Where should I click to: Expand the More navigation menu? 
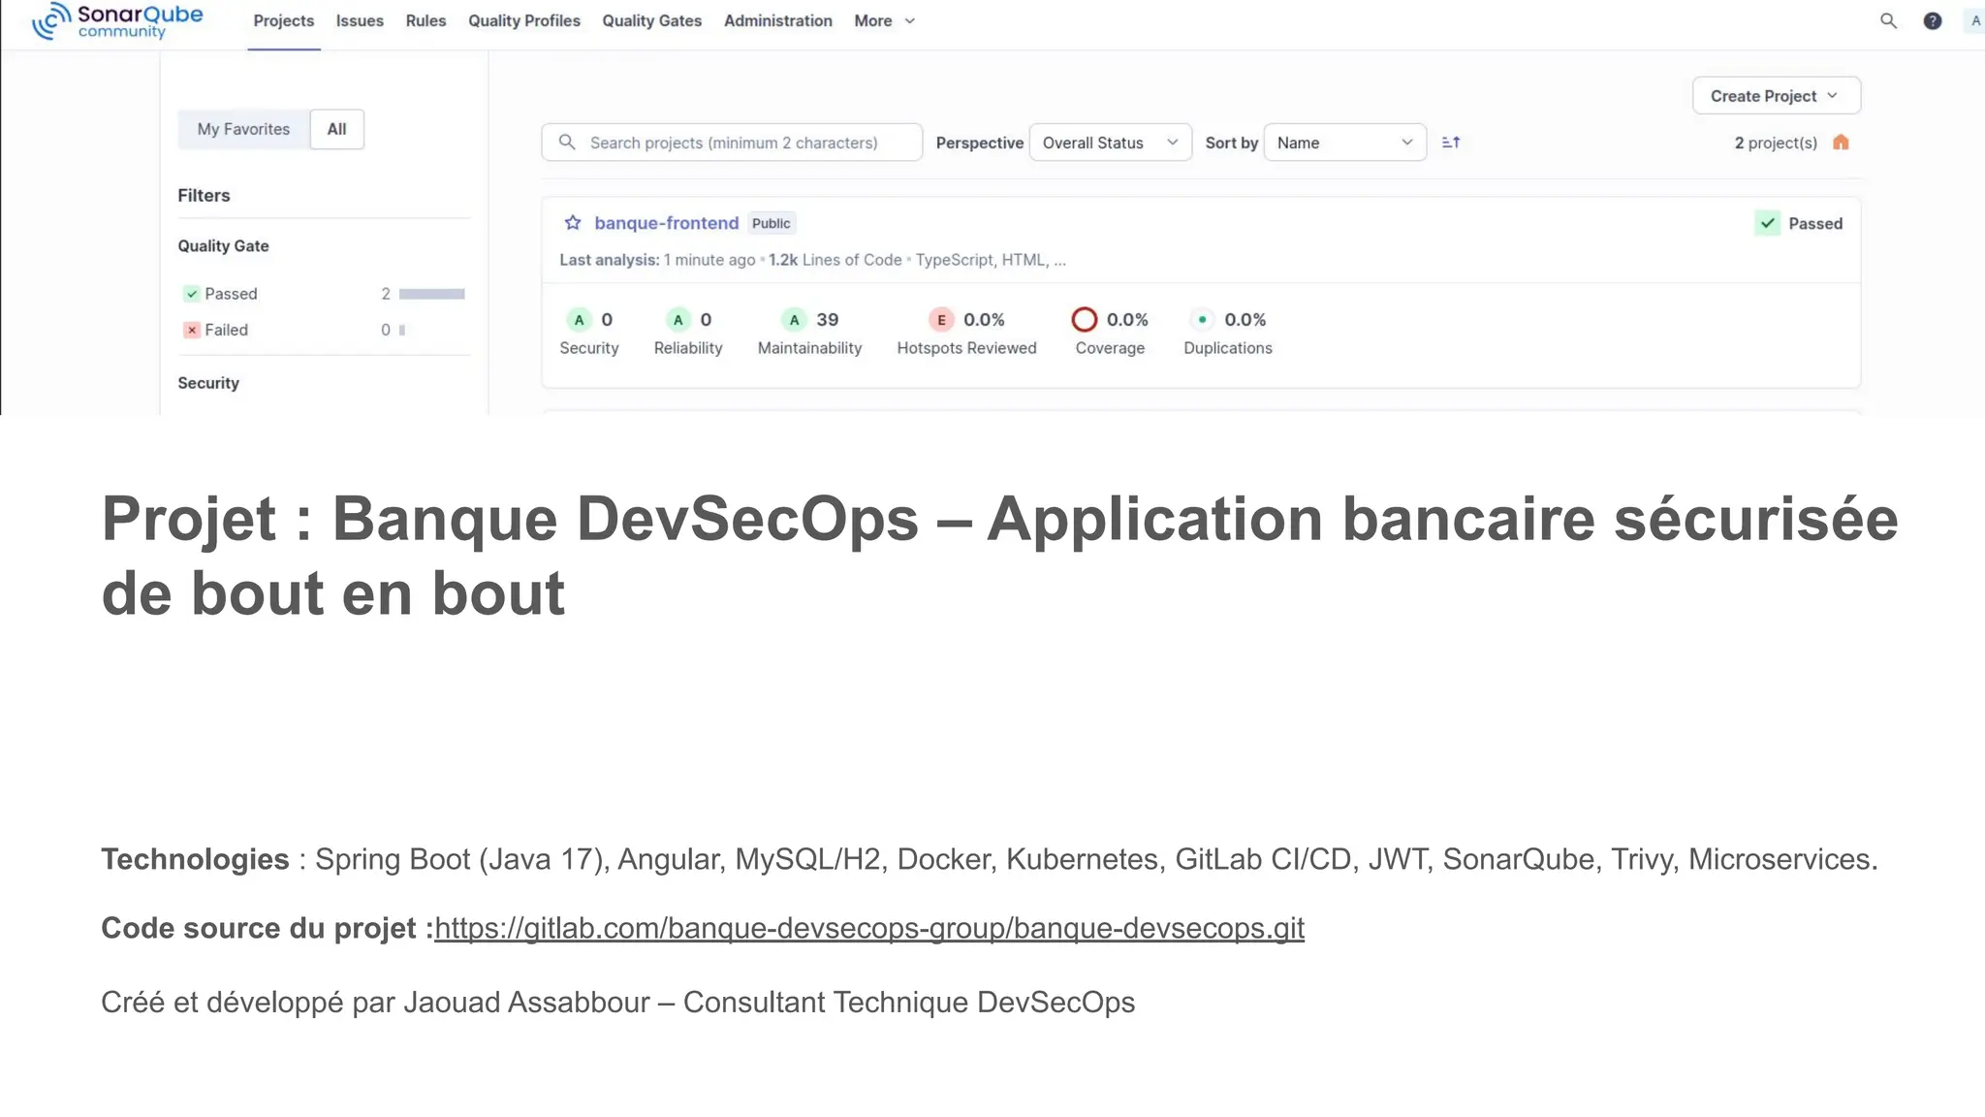(884, 20)
